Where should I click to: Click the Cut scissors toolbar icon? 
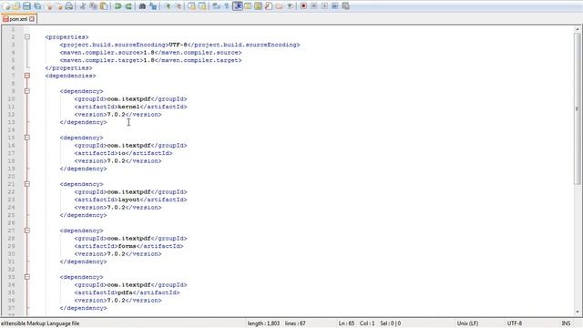[83, 6]
